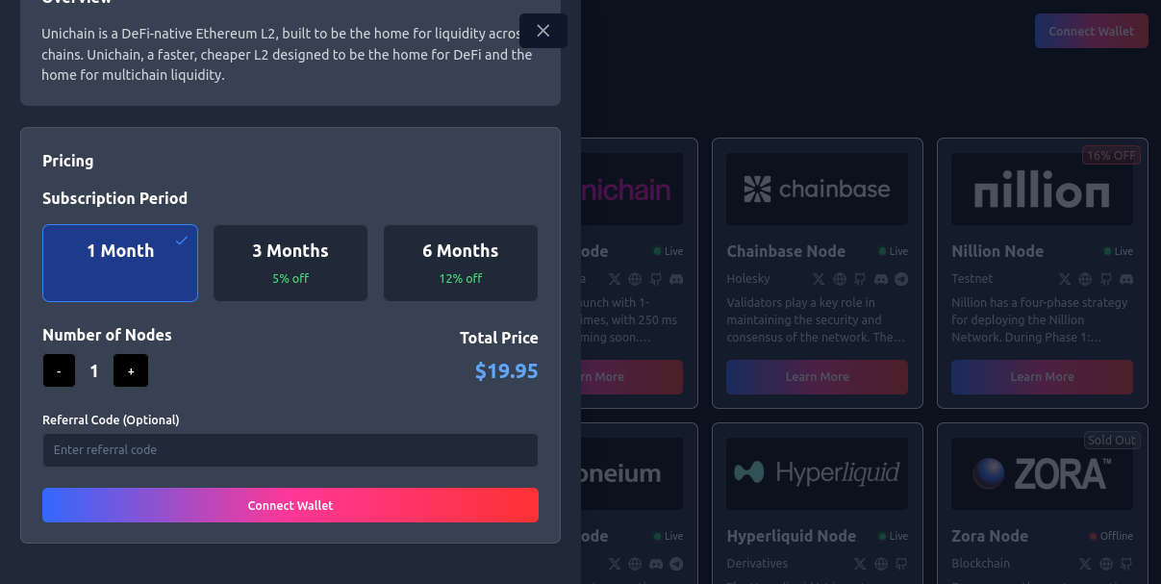This screenshot has height=584, width=1161.
Task: Click the referral code input field
Action: pyautogui.click(x=290, y=450)
